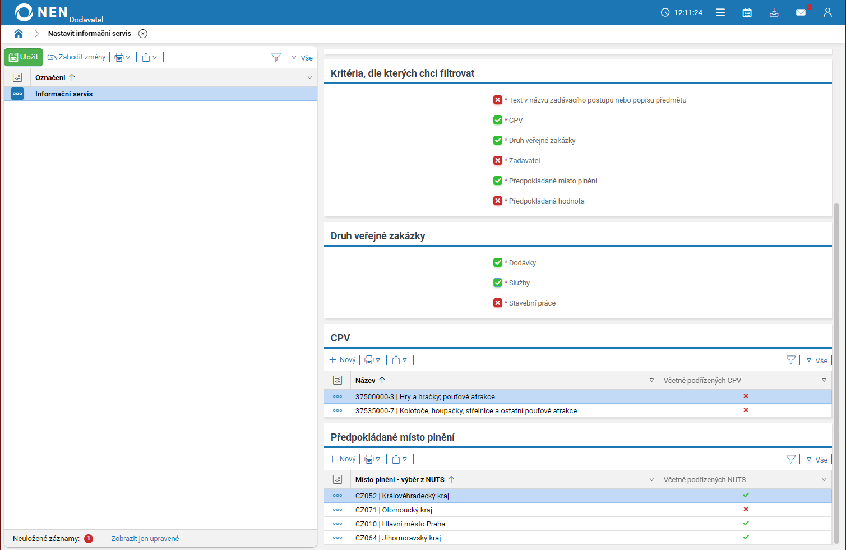Screen dimensions: 846x550
Task: Click the vertical scrollbar on the right panel
Action: point(836,370)
